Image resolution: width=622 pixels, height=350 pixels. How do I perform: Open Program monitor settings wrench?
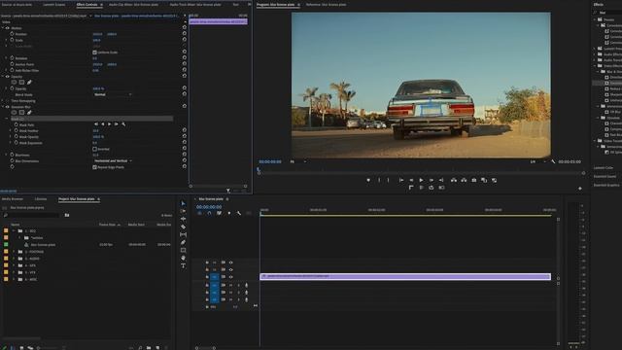point(553,162)
